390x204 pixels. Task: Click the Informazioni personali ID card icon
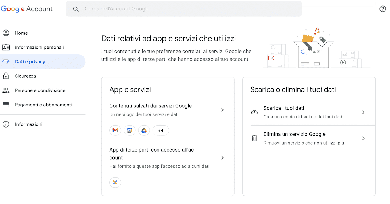pos(6,47)
